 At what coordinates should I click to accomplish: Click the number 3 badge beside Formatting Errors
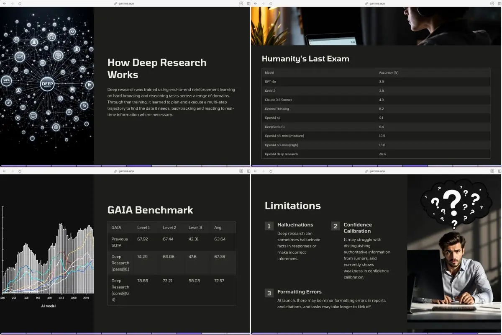269,293
